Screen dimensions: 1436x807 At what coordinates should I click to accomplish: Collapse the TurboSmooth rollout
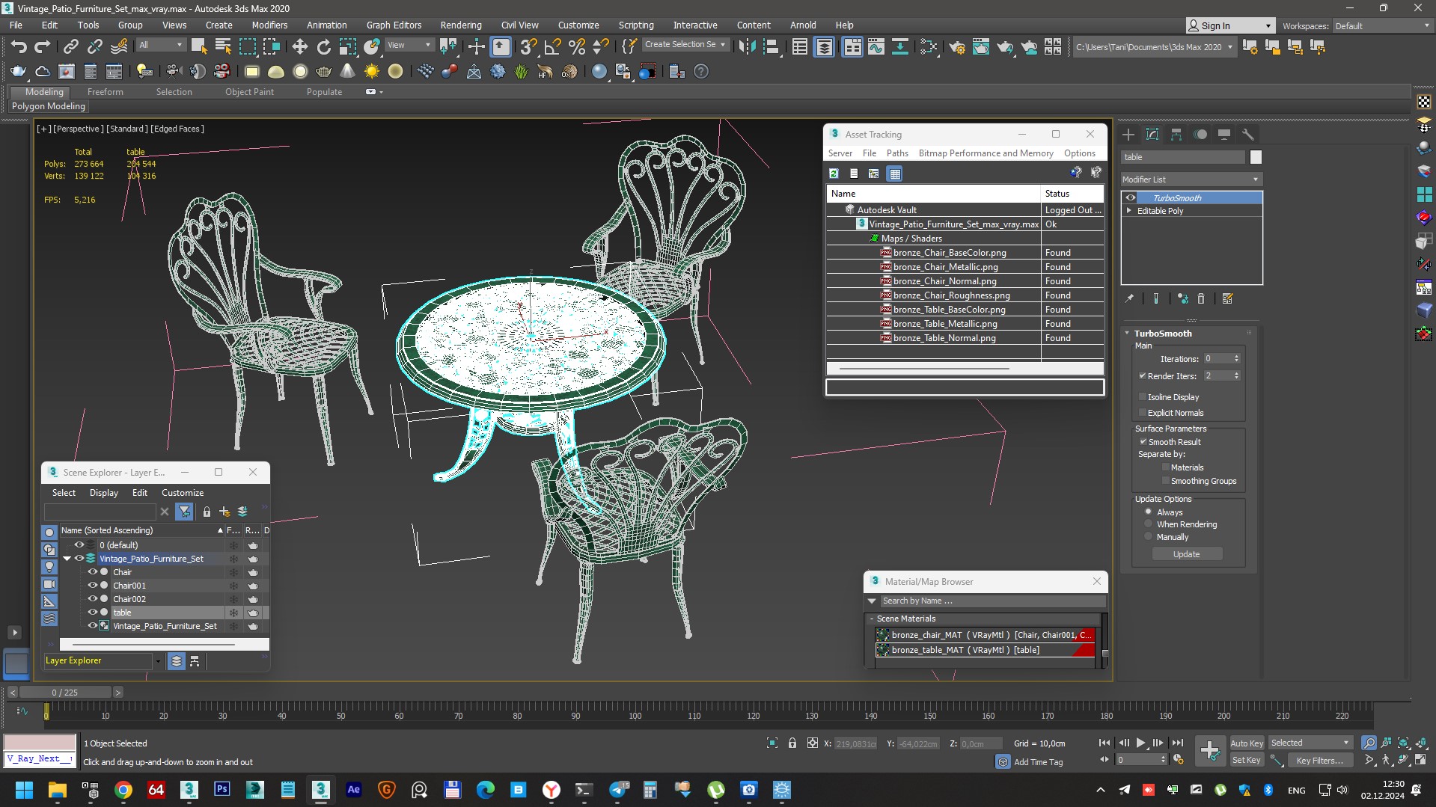coord(1128,334)
